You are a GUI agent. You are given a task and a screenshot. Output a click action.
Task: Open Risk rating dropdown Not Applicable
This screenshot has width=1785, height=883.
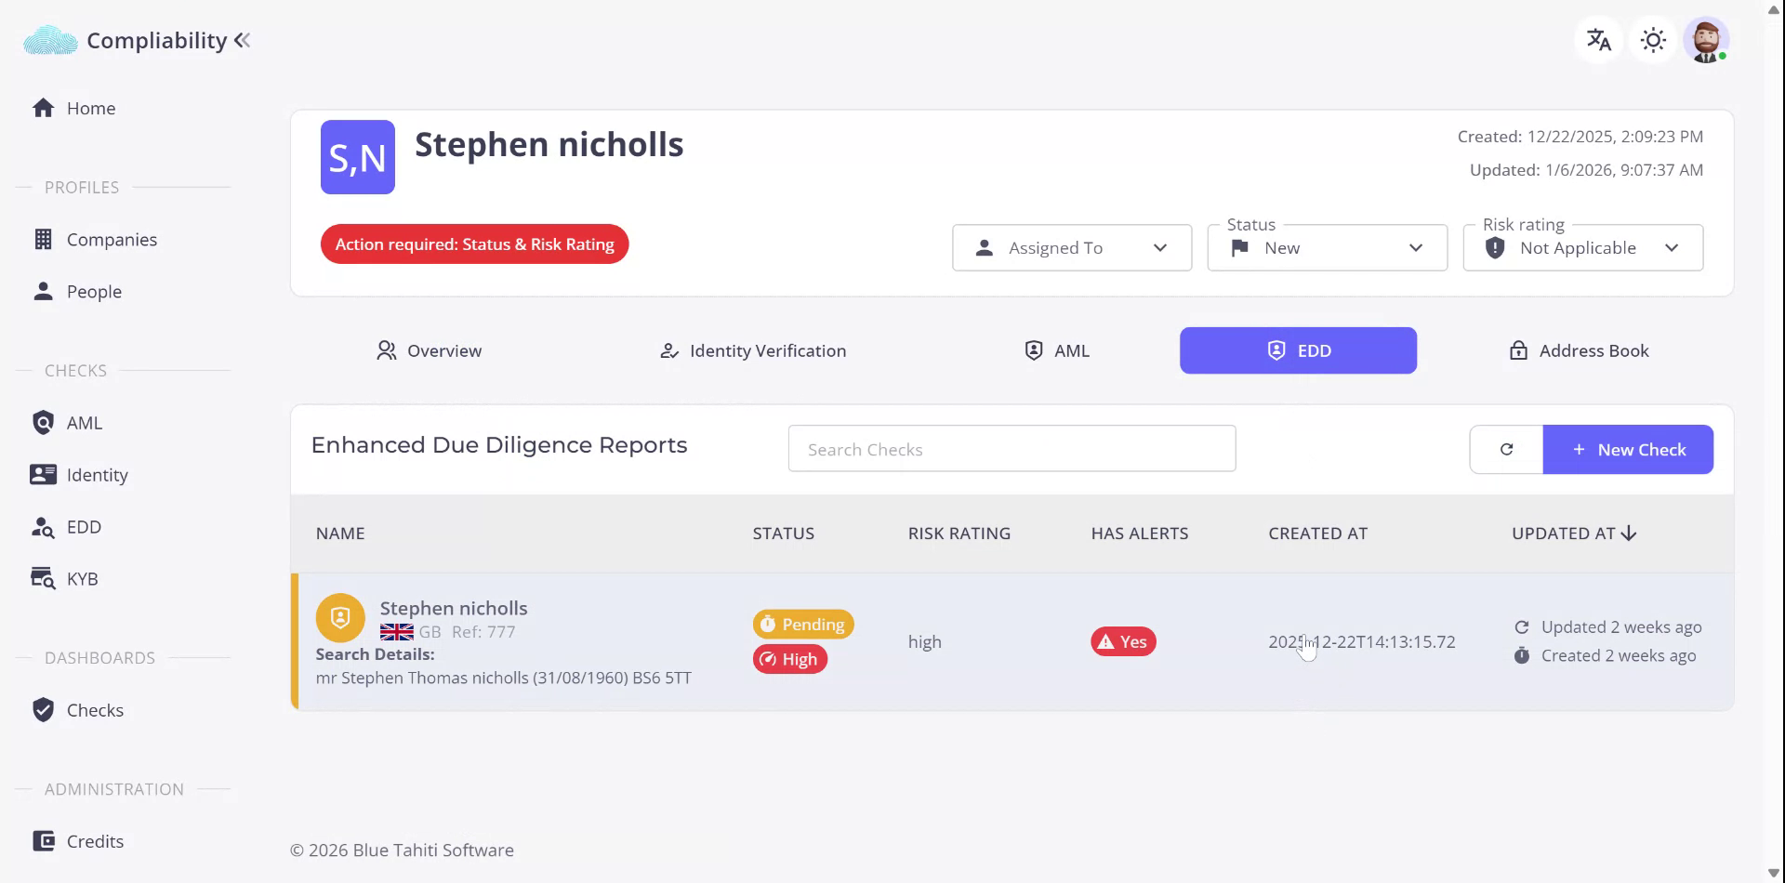click(1582, 248)
